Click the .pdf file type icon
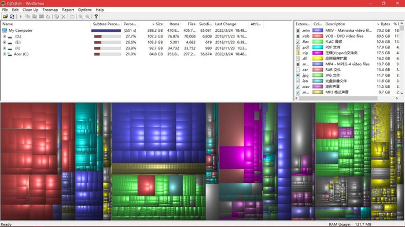405x227 pixels. point(298,47)
